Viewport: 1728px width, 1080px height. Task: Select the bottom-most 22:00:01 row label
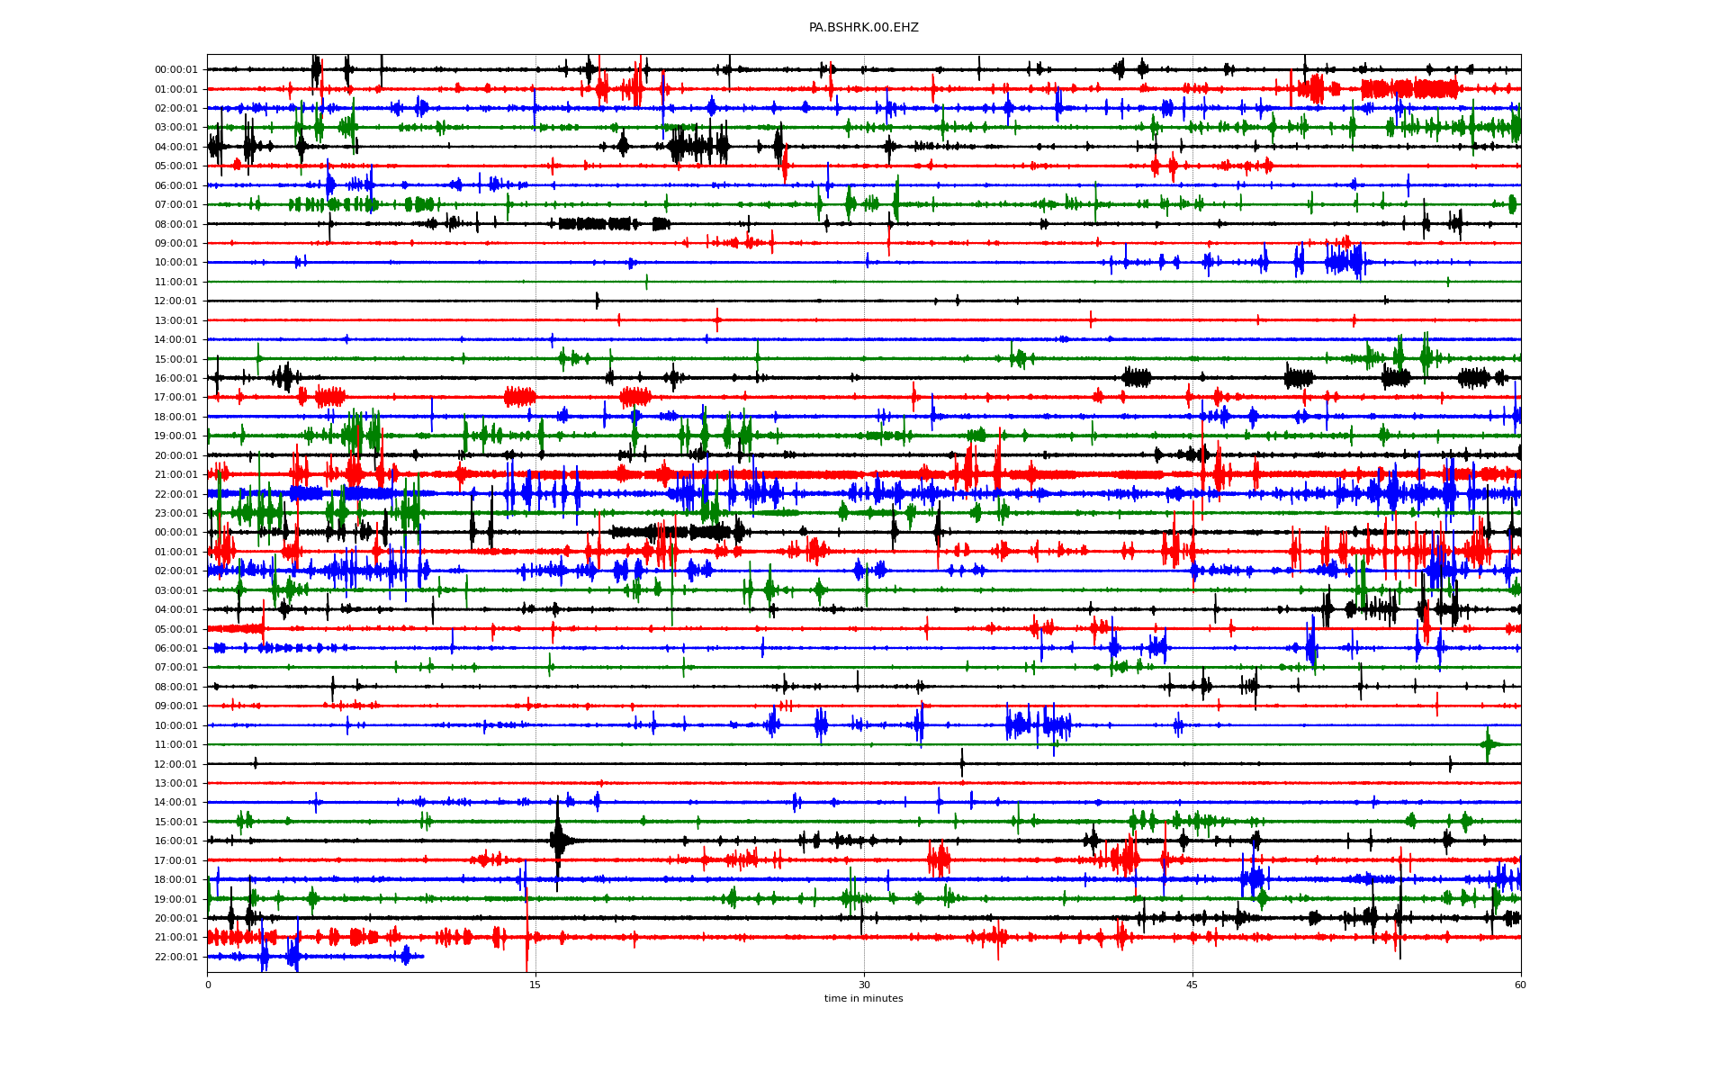point(175,958)
